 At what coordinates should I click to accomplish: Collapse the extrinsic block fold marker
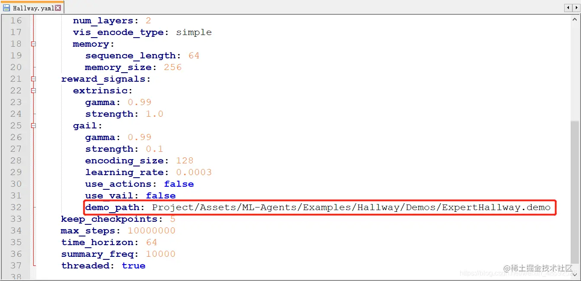point(33,90)
